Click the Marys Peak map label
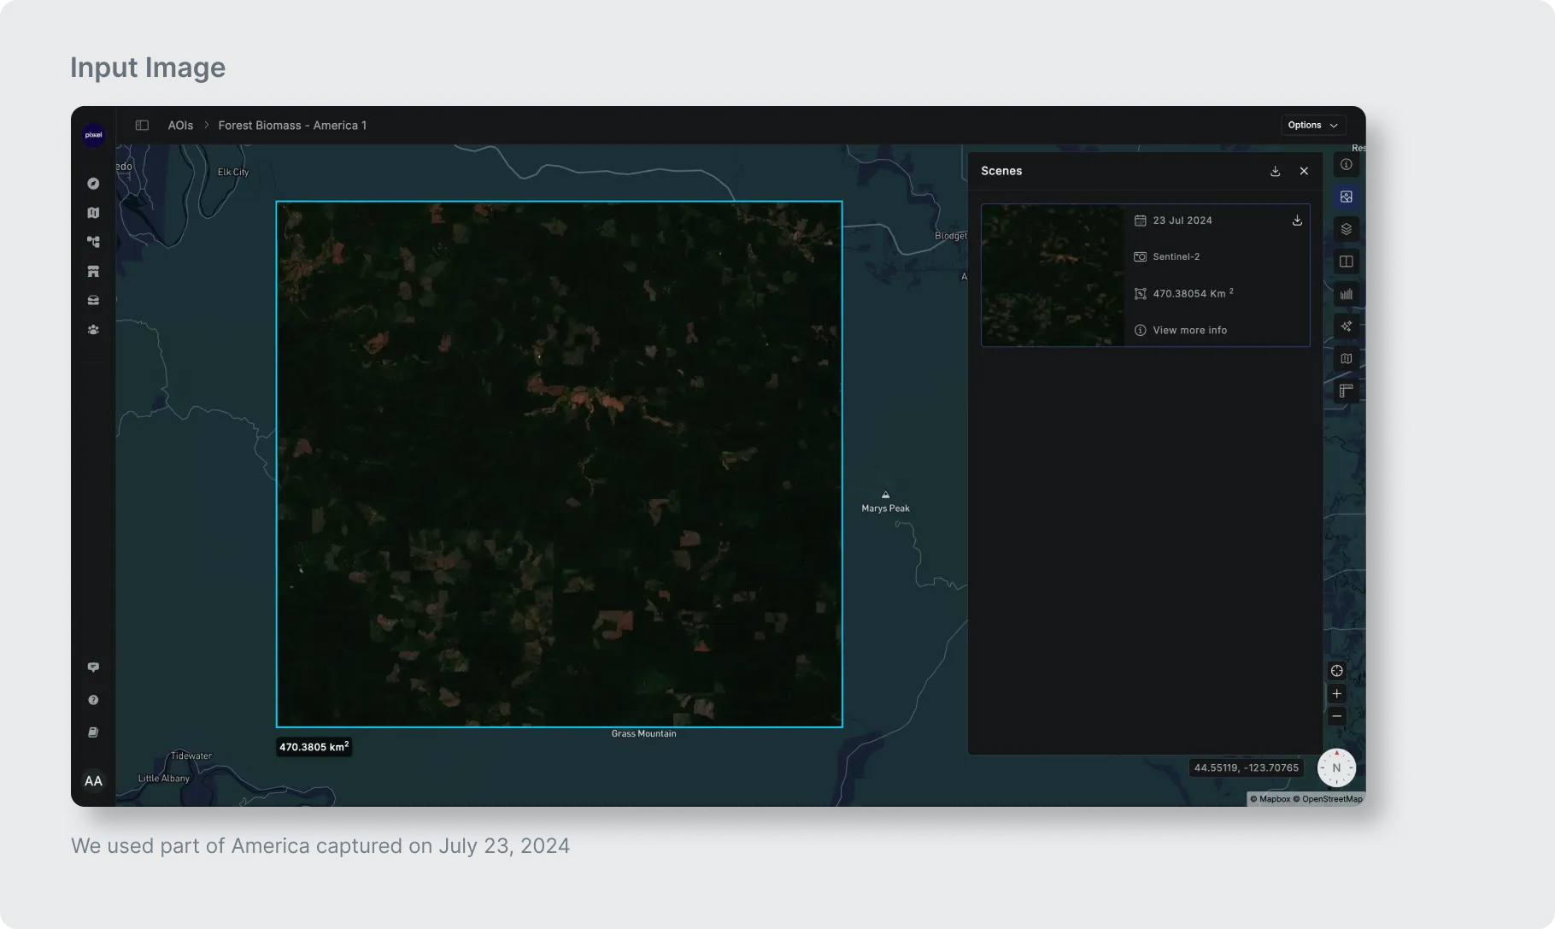1555x929 pixels. tap(885, 509)
